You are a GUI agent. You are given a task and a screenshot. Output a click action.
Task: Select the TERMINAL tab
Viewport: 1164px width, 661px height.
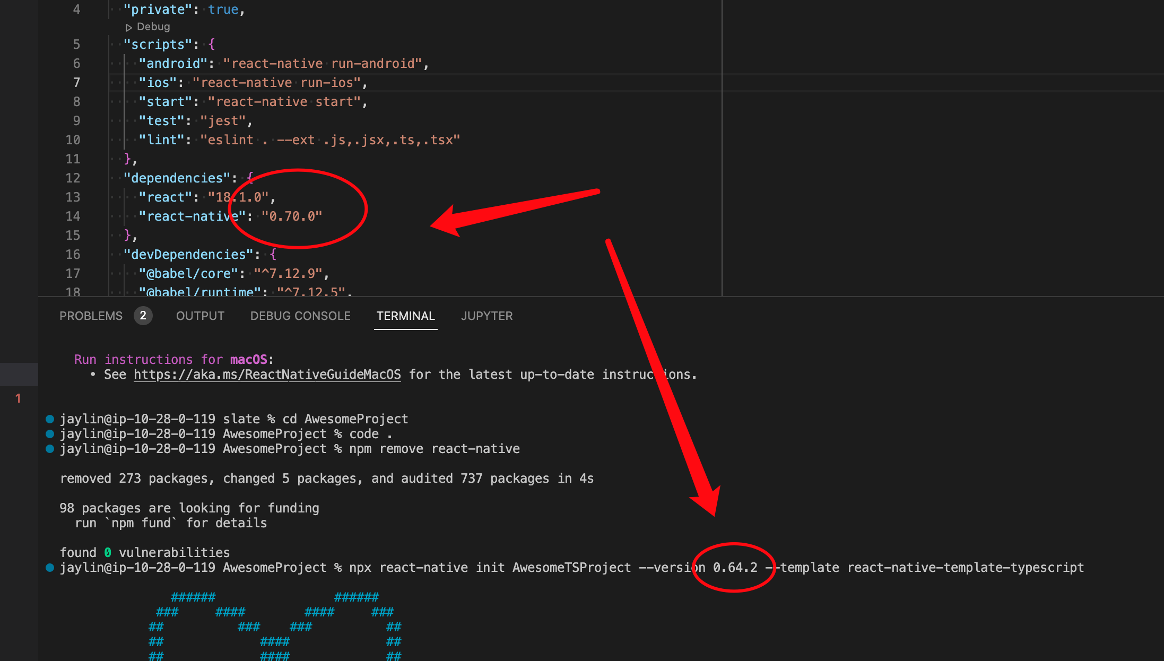[x=405, y=316]
